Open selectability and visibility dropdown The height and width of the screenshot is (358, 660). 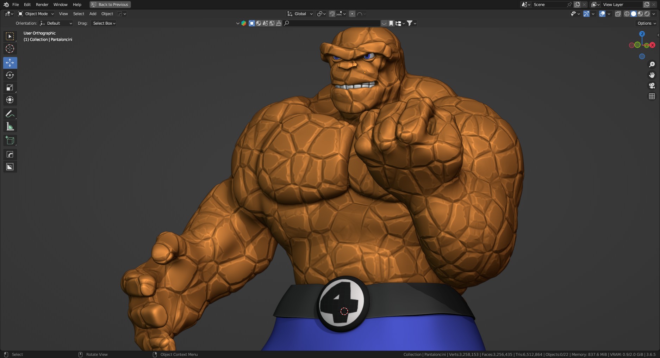click(575, 14)
